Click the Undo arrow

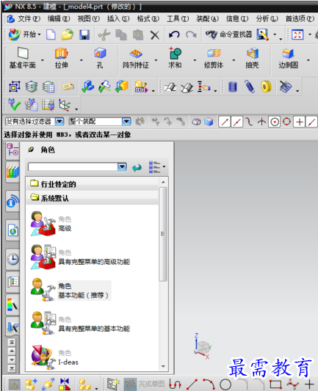(174, 34)
